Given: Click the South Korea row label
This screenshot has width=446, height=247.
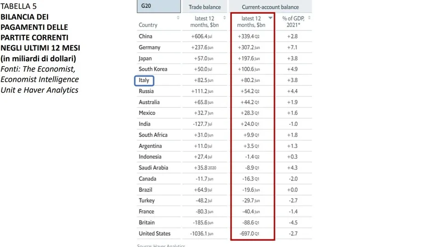Looking at the screenshot, I should pyautogui.click(x=153, y=69).
